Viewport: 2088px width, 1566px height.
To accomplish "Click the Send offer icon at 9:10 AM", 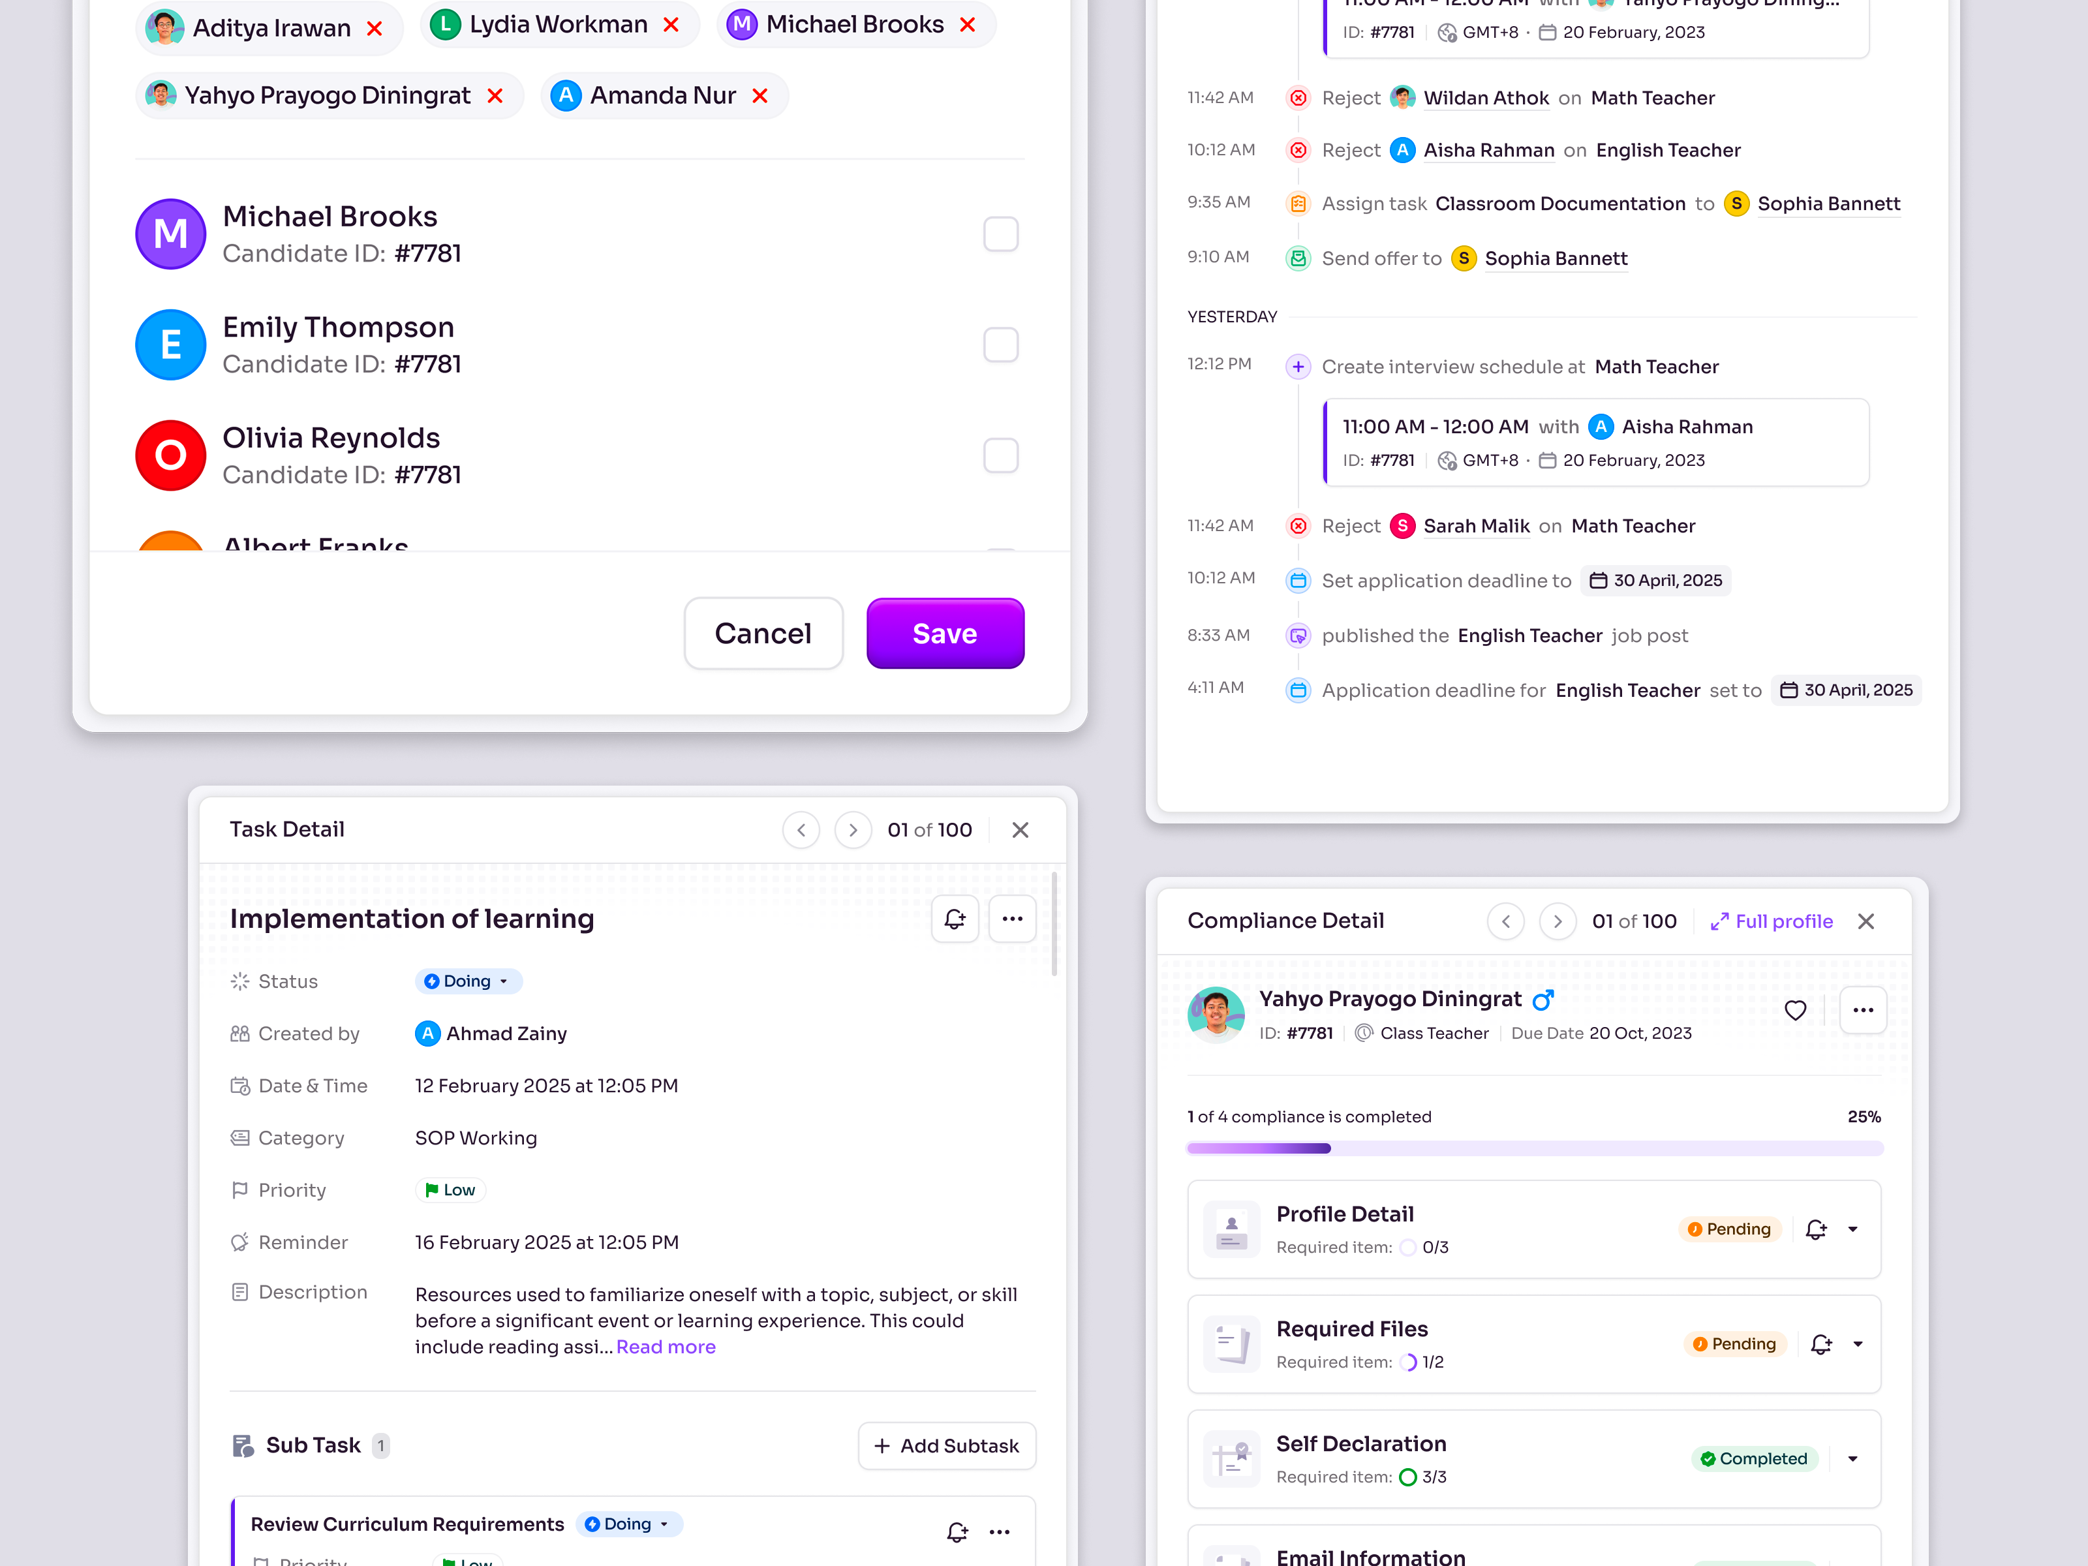I will [1298, 258].
